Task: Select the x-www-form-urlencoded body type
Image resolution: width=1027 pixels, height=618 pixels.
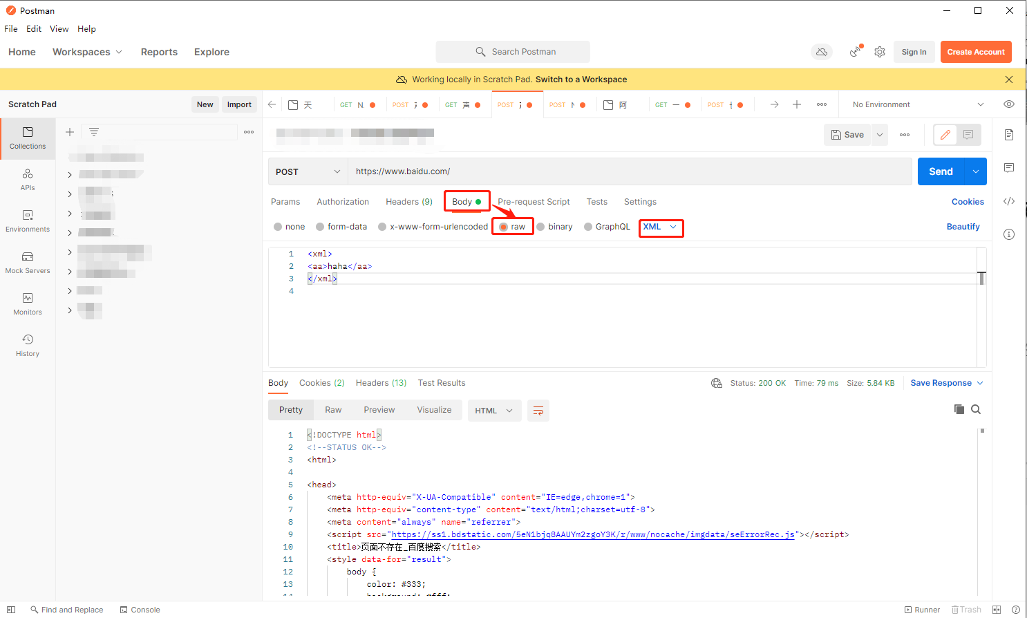Action: click(433, 227)
